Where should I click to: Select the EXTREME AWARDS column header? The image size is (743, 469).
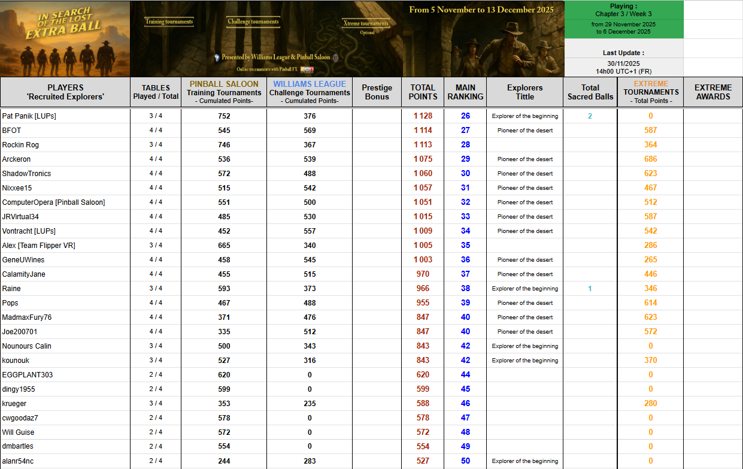712,92
